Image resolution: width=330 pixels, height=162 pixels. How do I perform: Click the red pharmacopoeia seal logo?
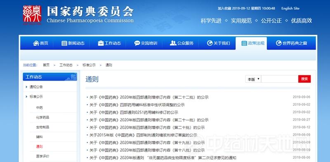[32, 14]
